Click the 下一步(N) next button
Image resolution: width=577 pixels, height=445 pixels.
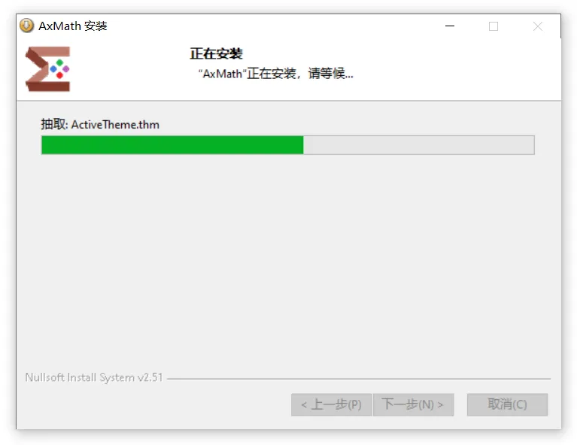coord(413,404)
